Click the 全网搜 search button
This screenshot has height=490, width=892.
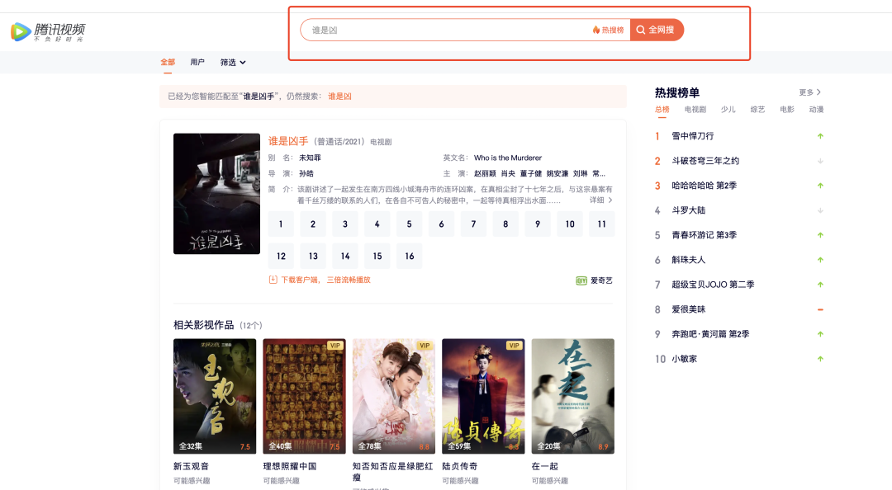(657, 28)
